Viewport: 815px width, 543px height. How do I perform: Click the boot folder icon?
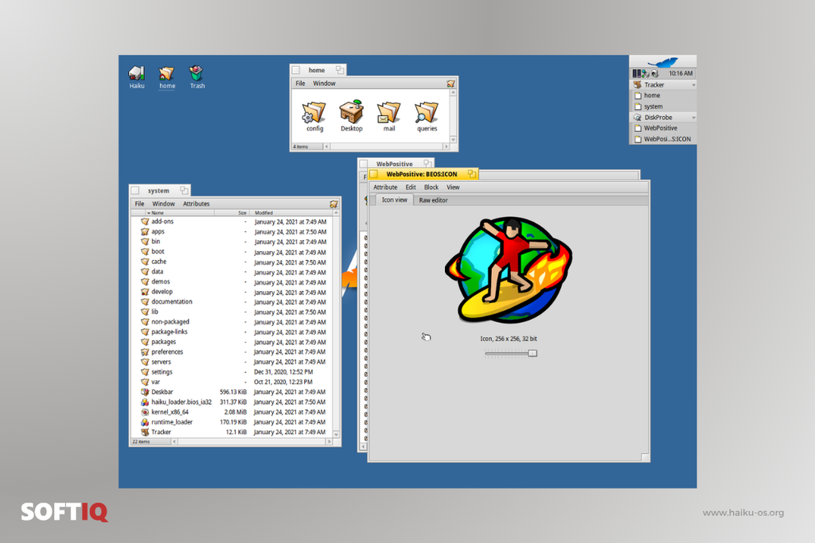pyautogui.click(x=145, y=252)
